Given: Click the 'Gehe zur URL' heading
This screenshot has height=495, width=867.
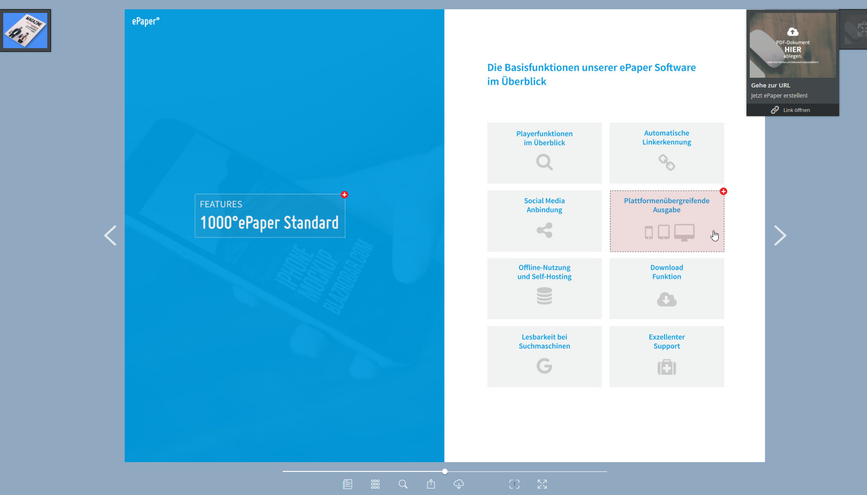Looking at the screenshot, I should [771, 85].
